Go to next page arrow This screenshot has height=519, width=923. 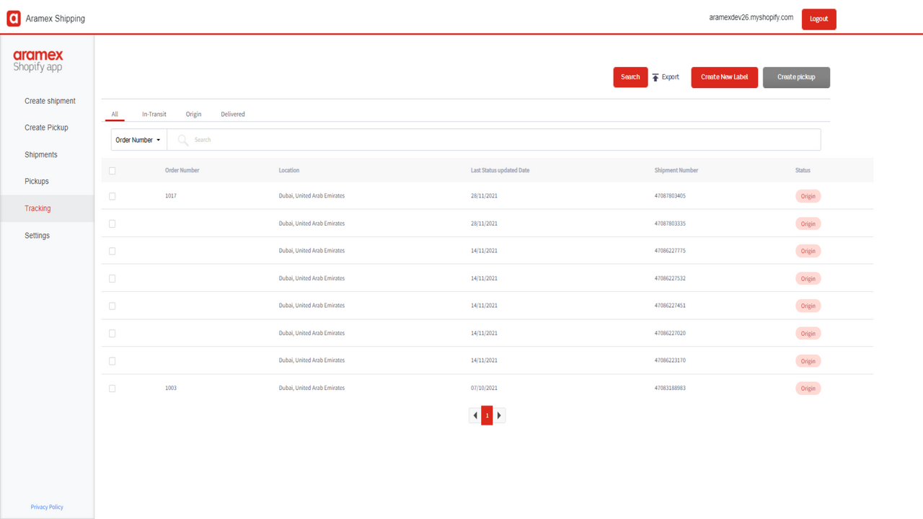[499, 415]
